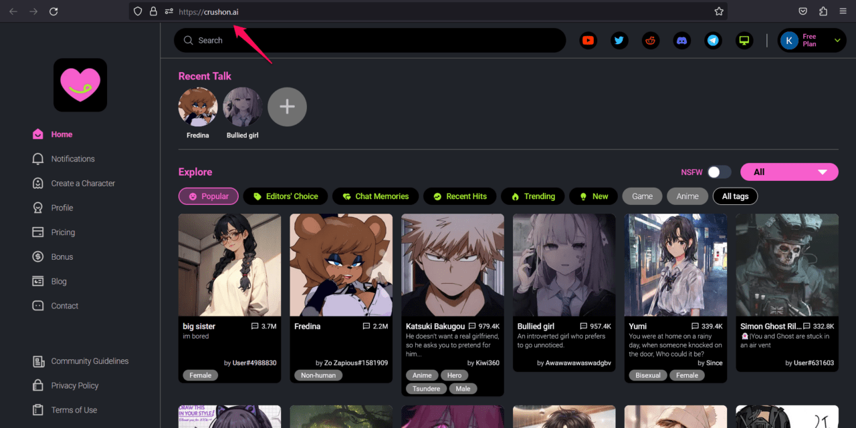Open the Telegram channel icon
Viewport: 856px width, 428px height.
click(713, 41)
